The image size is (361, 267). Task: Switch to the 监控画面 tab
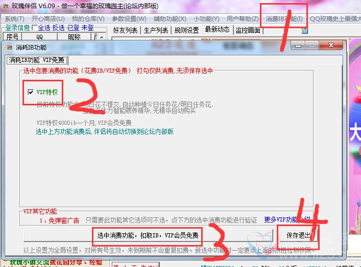click(248, 30)
